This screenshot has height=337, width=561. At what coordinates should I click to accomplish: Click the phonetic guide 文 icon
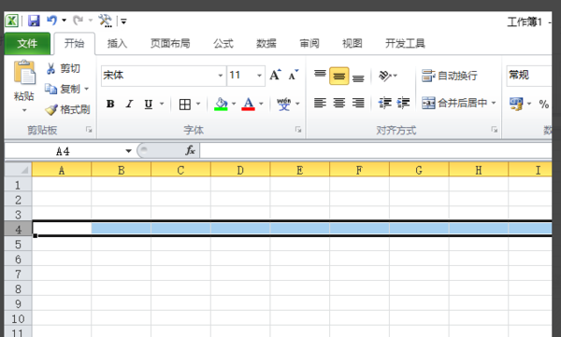click(x=283, y=105)
